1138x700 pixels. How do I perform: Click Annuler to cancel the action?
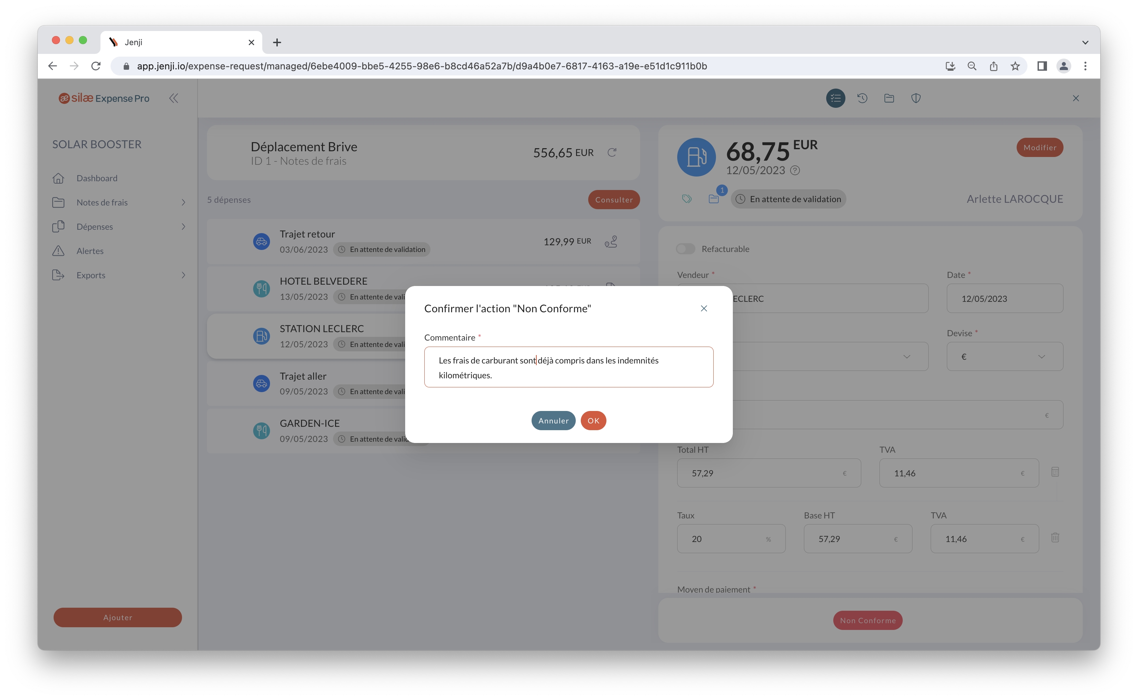[x=553, y=420]
